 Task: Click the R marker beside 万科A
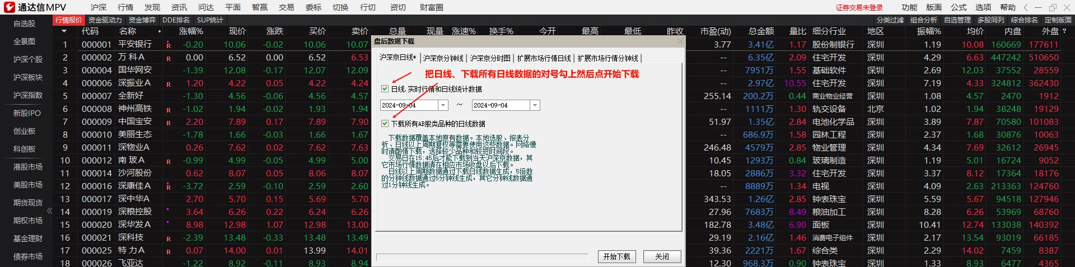point(168,58)
